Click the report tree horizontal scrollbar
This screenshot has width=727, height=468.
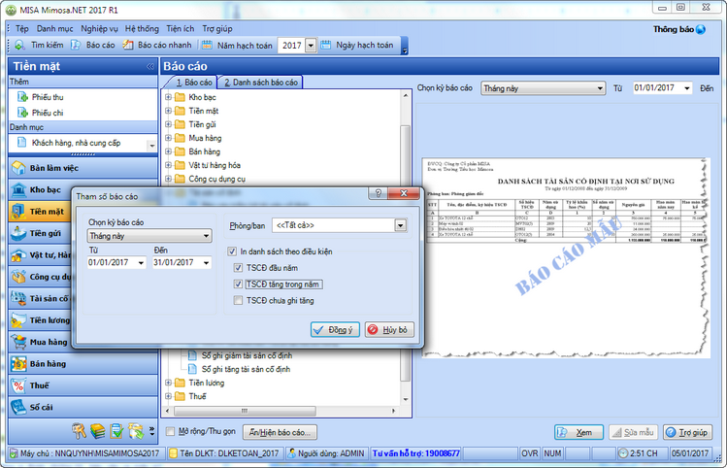click(x=245, y=411)
